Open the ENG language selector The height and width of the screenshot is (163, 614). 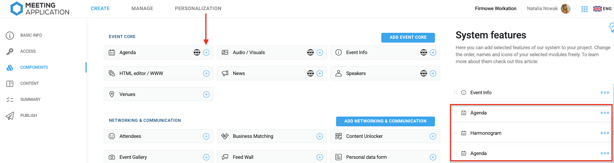[603, 9]
